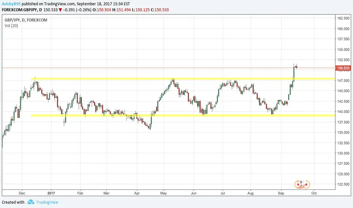This screenshot has height=208, width=353.
Task: Click the Vol (20) indicator label
Action: 11,26
